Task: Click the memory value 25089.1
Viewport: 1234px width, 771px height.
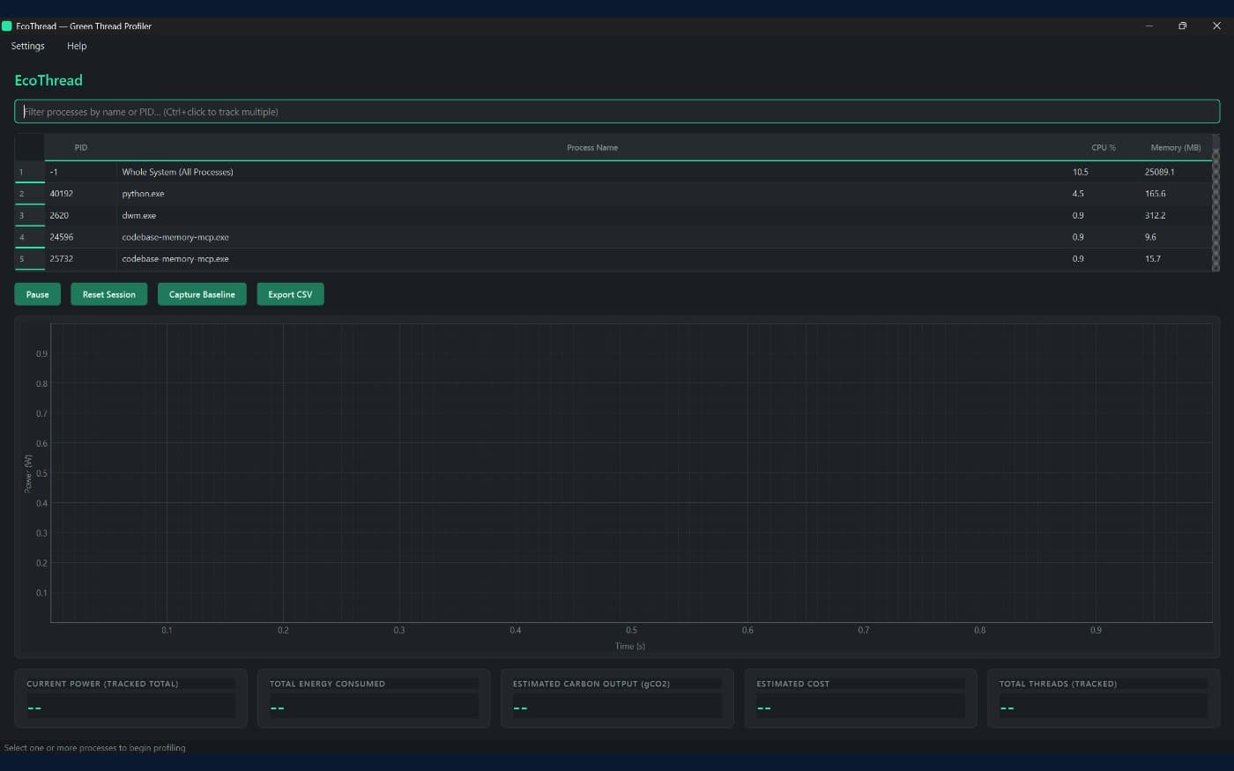Action: click(1159, 172)
